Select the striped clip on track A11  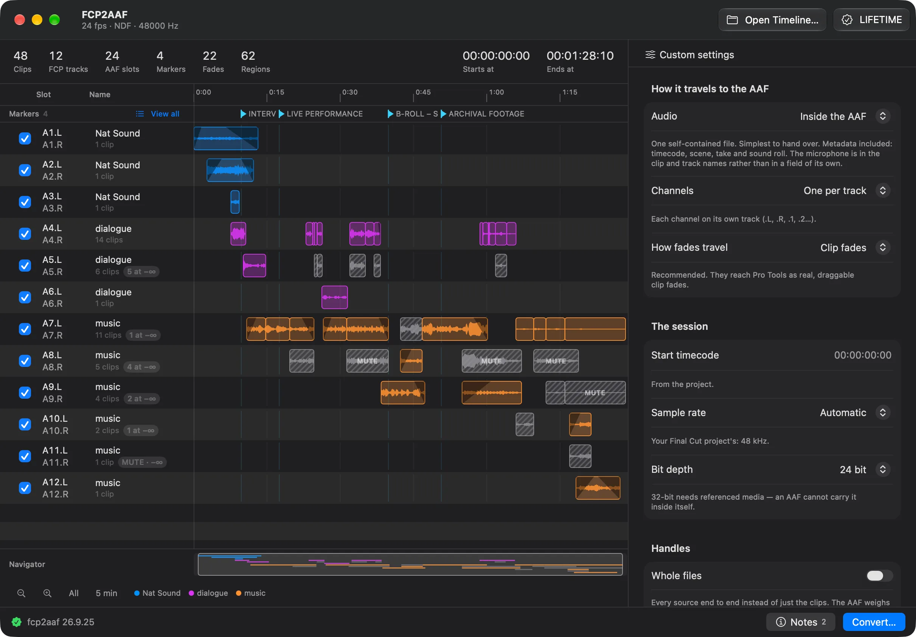pos(580,456)
